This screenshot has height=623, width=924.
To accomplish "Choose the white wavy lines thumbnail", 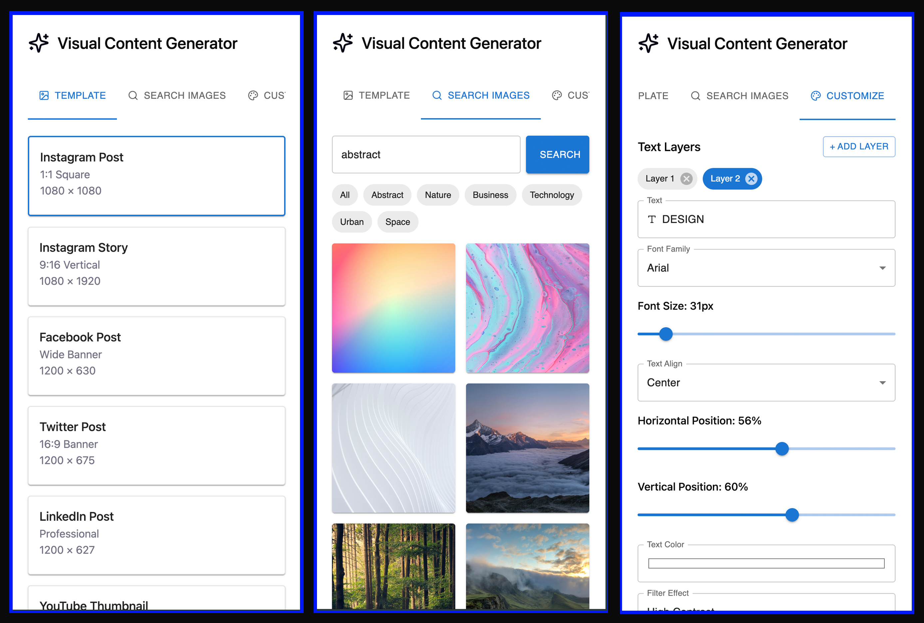I will pyautogui.click(x=394, y=448).
